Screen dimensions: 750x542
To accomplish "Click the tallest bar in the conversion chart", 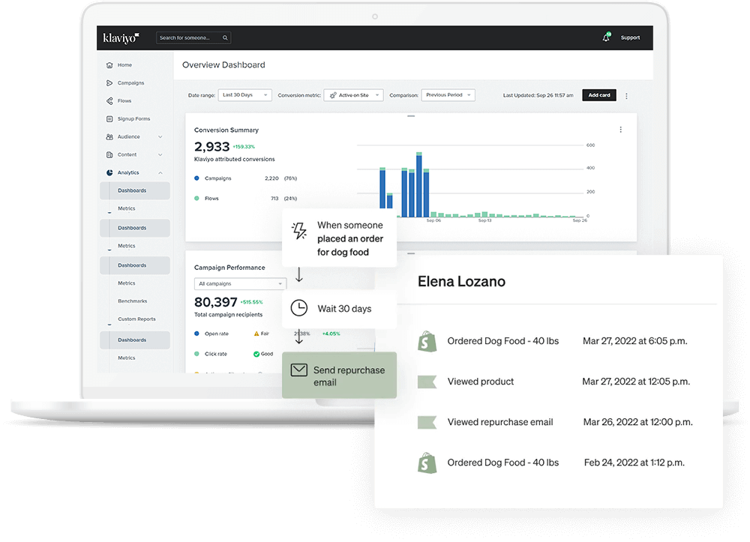I will pos(419,184).
